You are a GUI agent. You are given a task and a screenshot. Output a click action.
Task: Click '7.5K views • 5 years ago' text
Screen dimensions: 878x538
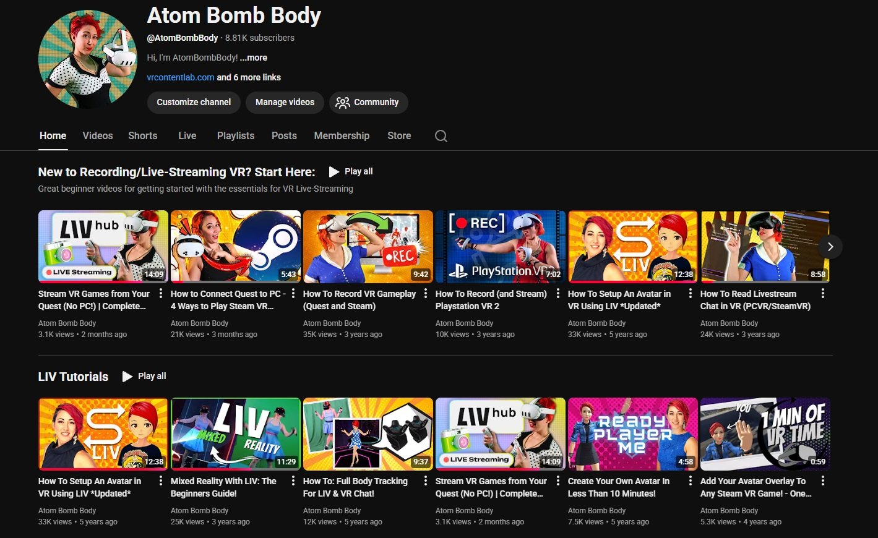[x=608, y=522]
